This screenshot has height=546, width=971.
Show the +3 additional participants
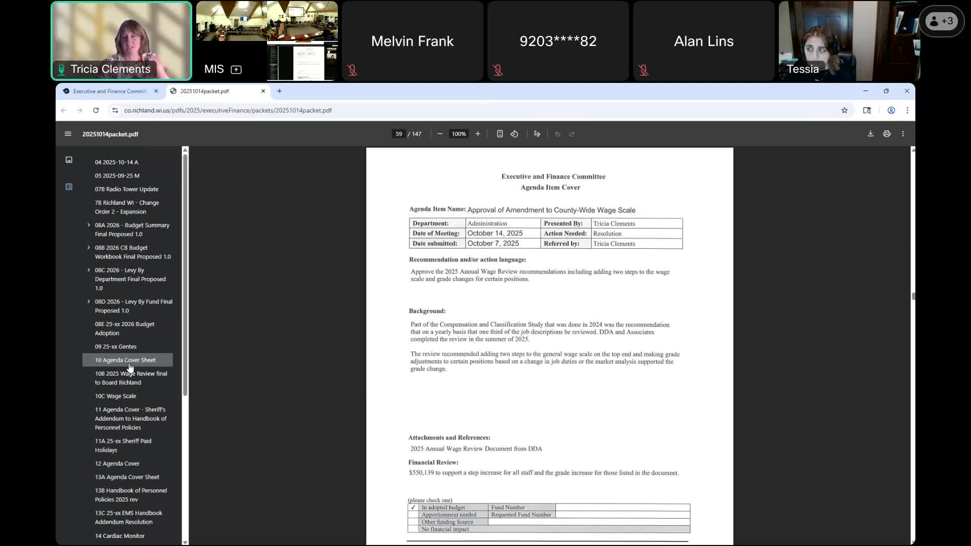[941, 21]
